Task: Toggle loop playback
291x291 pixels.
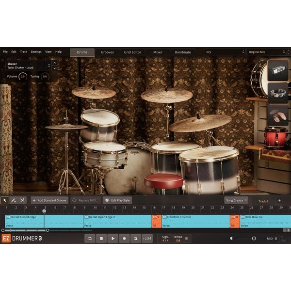Action: pyautogui.click(x=90, y=239)
